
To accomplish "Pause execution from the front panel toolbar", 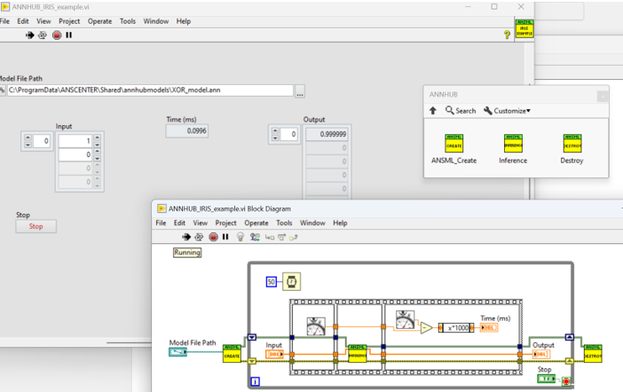I will [69, 35].
